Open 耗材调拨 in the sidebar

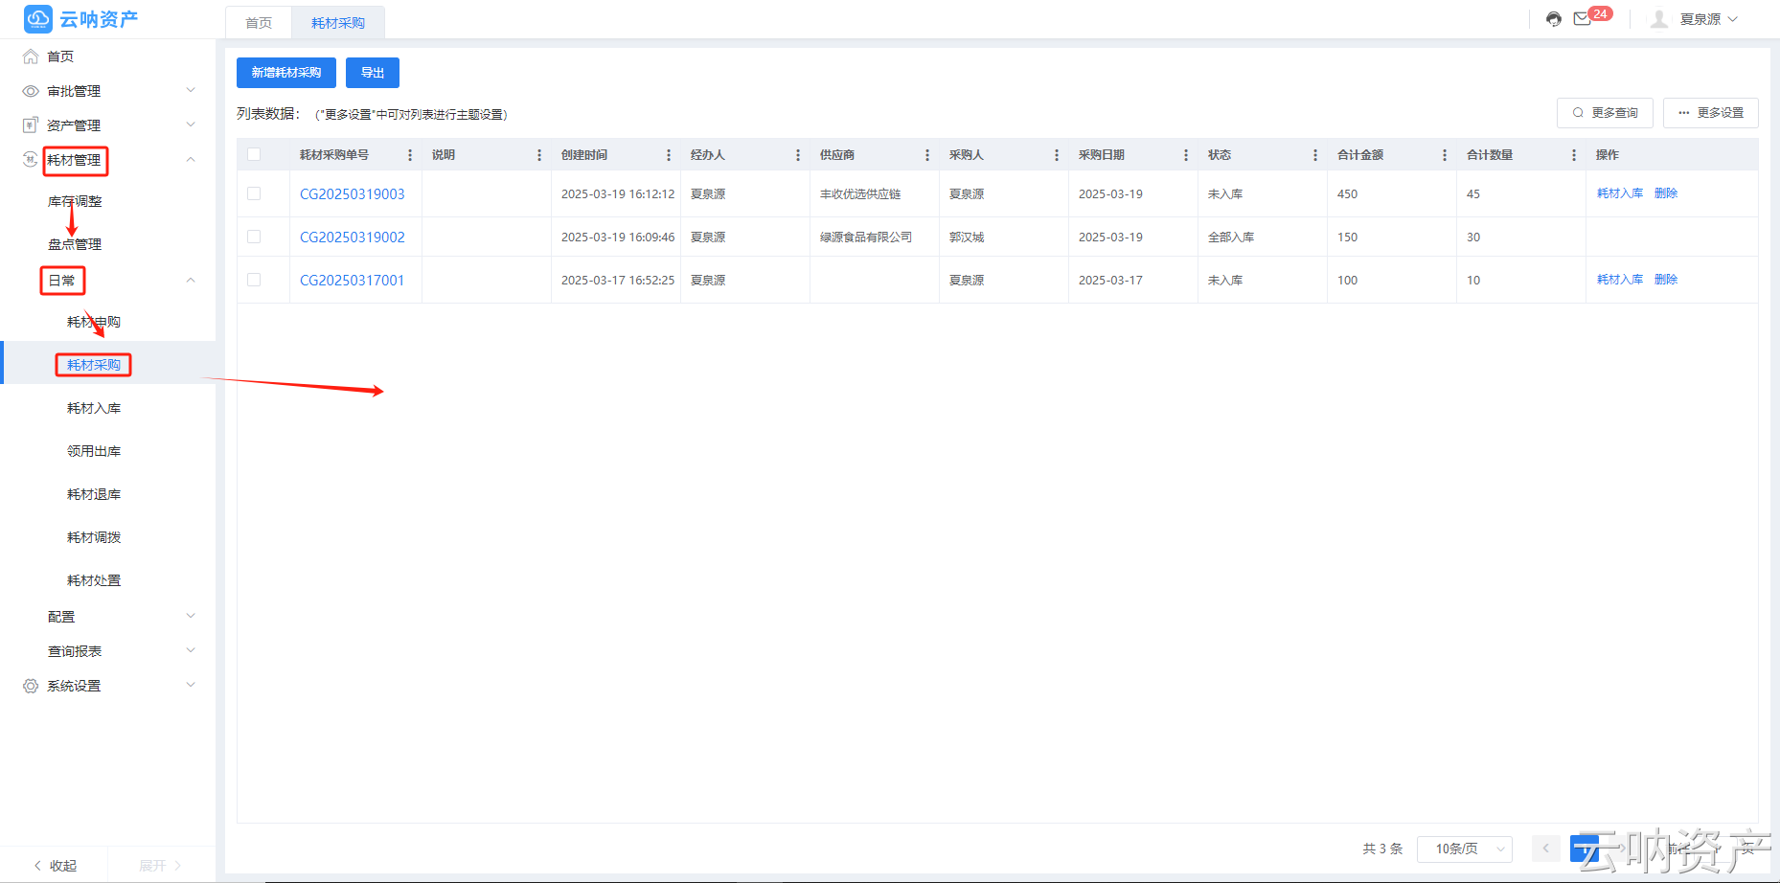pyautogui.click(x=94, y=537)
